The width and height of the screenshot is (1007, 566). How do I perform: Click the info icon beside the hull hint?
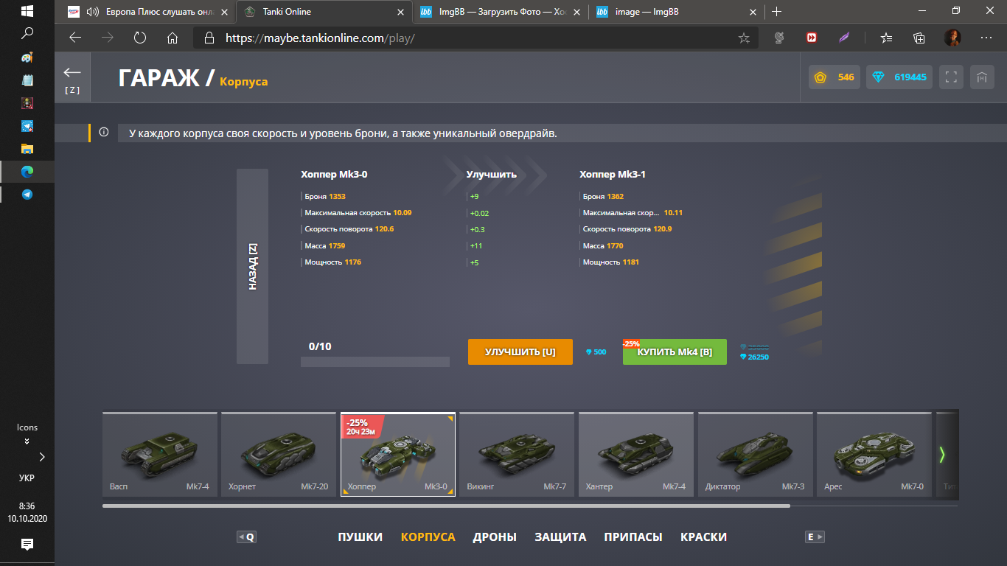[x=104, y=133]
